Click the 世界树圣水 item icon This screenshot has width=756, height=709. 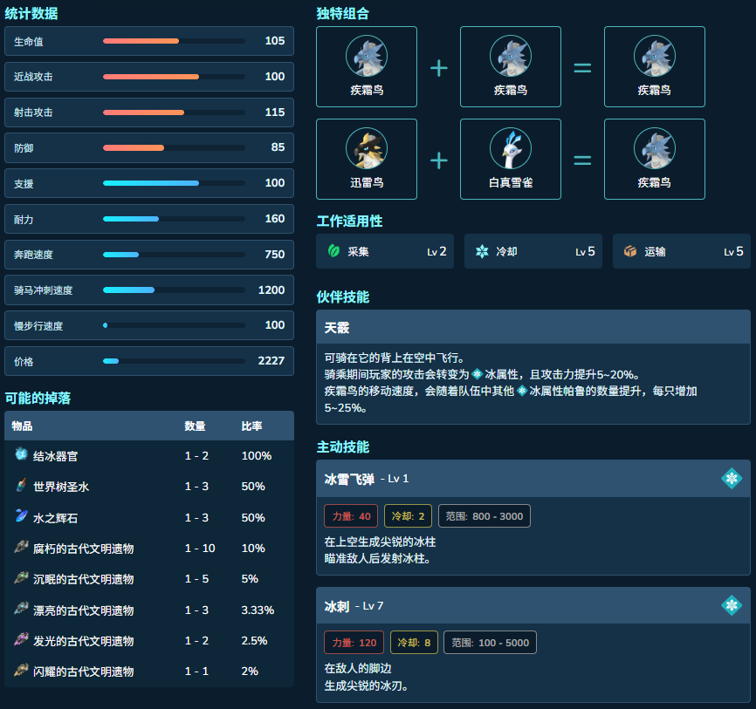point(21,485)
